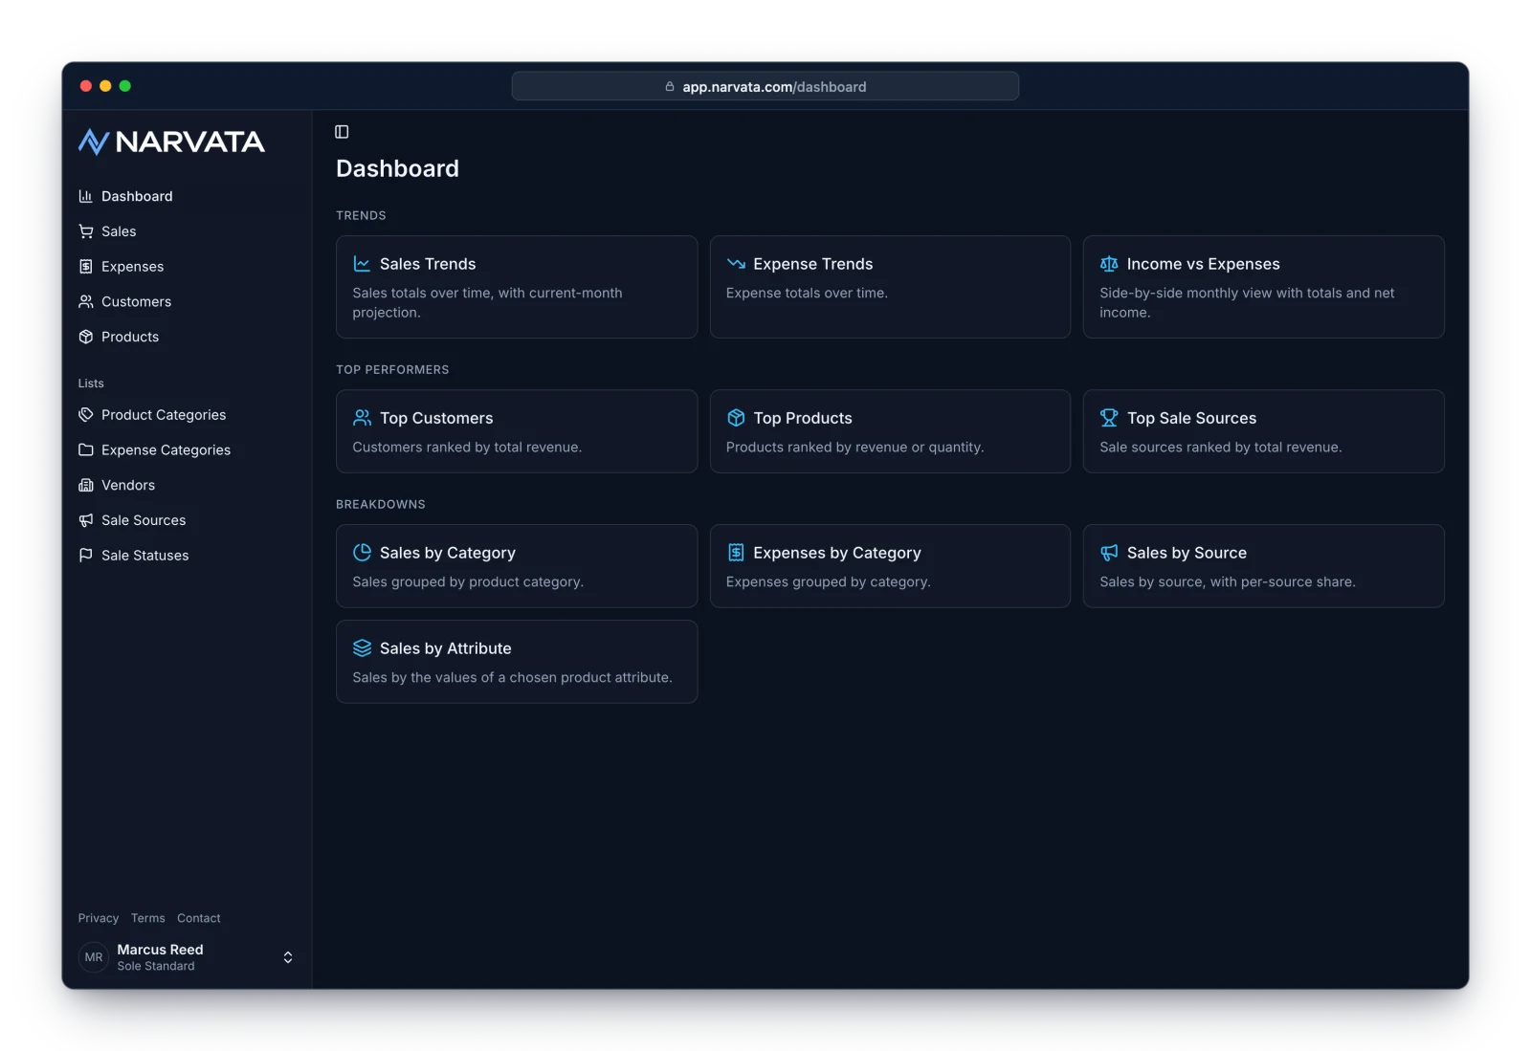Open the Contact link
1531x1051 pixels.
199,918
